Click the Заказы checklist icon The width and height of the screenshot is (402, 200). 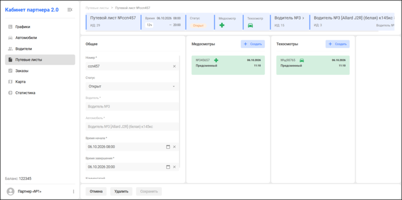pos(10,71)
